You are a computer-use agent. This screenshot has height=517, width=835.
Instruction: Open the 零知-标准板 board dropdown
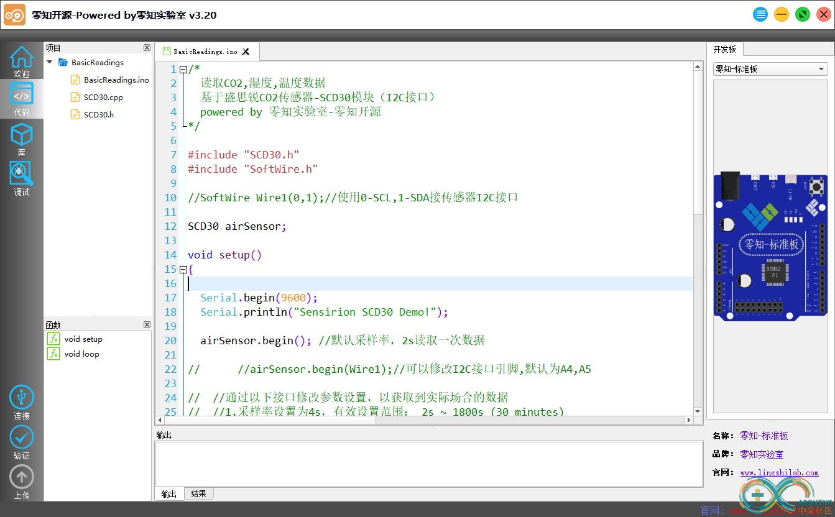(770, 69)
